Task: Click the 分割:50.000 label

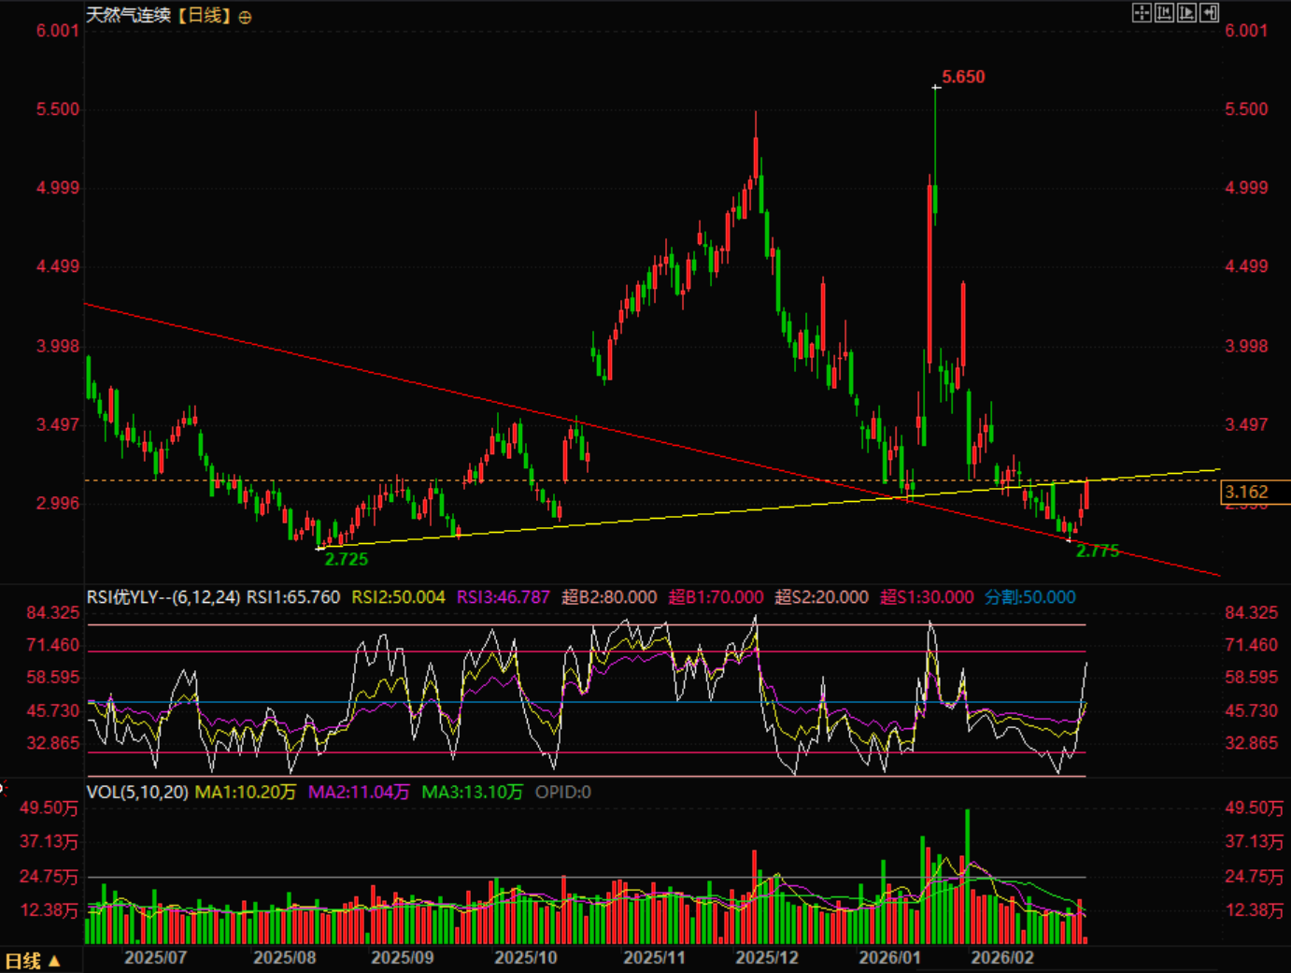Action: click(1030, 597)
